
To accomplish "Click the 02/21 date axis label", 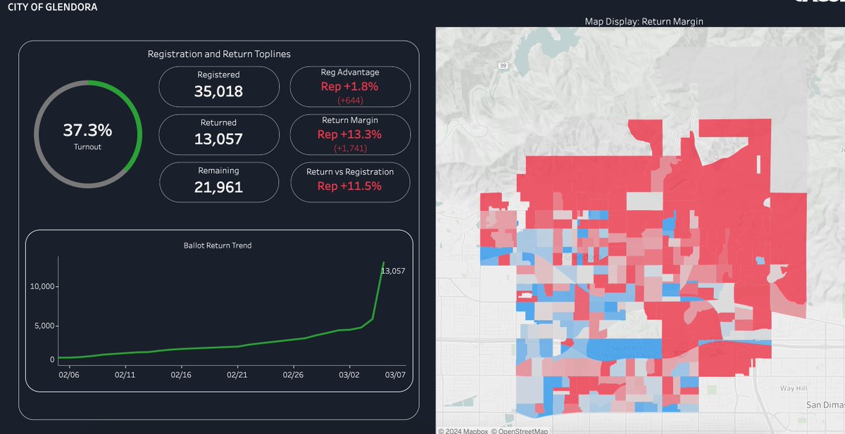I will tap(237, 375).
